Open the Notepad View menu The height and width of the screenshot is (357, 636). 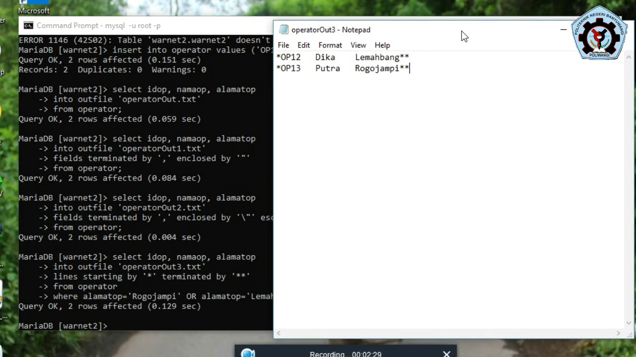click(358, 45)
